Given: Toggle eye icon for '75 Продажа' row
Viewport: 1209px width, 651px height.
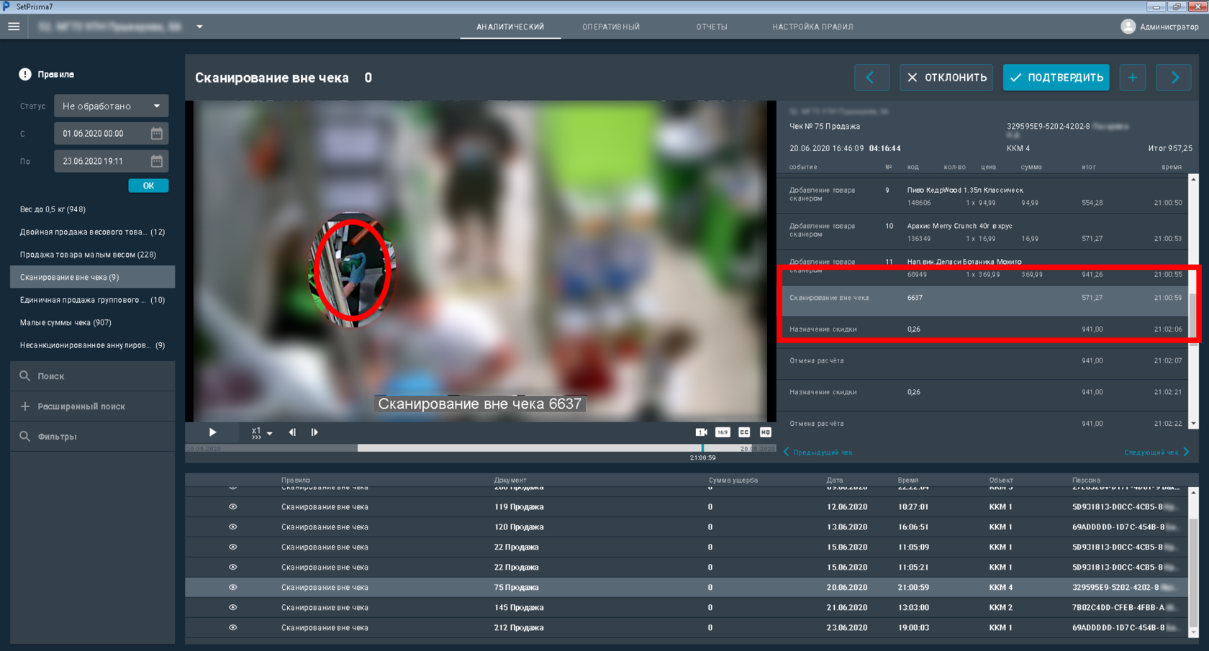Looking at the screenshot, I should click(x=233, y=588).
